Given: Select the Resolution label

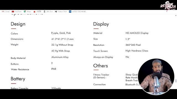Looking at the screenshot, I should [x=99, y=45].
